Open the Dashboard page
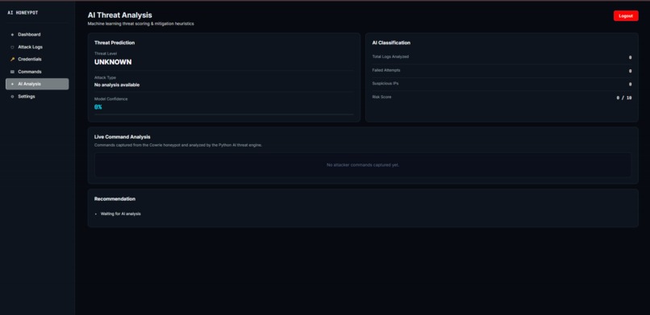Screen dimensions: 650x315 [37, 35]
